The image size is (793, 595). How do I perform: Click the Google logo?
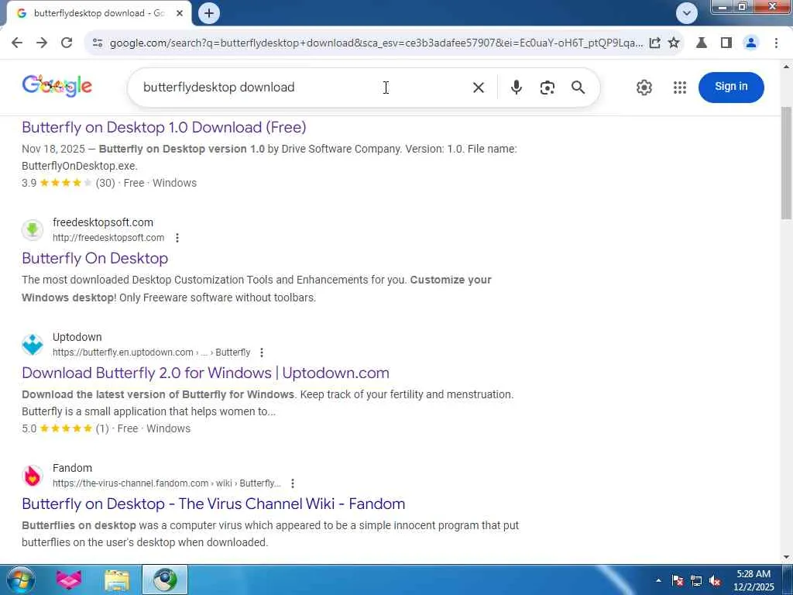(x=57, y=86)
